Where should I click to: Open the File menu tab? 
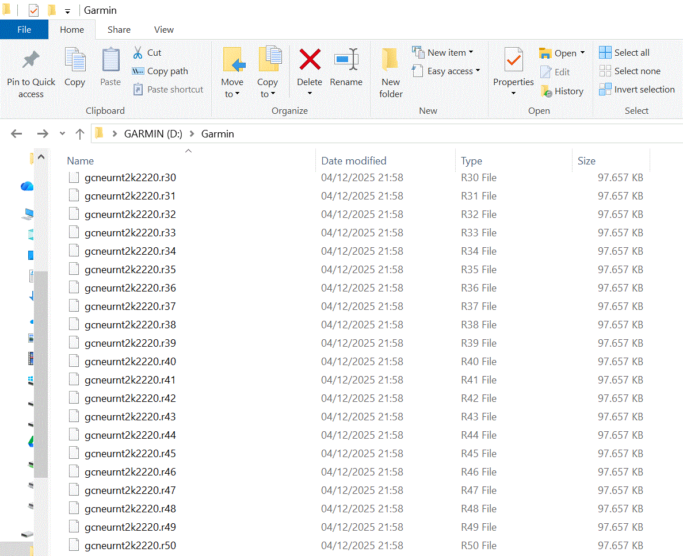pos(24,30)
